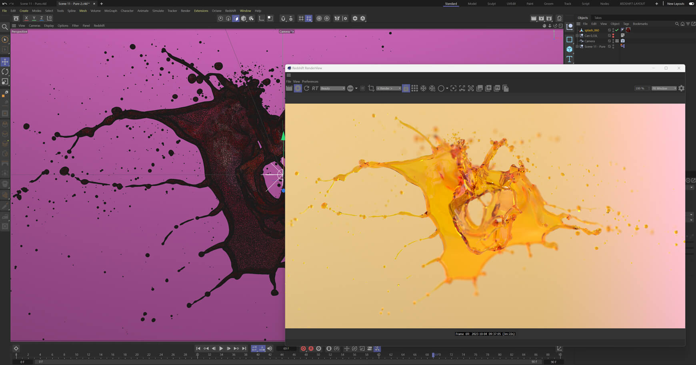Add a Cube primitive from the palette
The height and width of the screenshot is (365, 696).
click(569, 49)
